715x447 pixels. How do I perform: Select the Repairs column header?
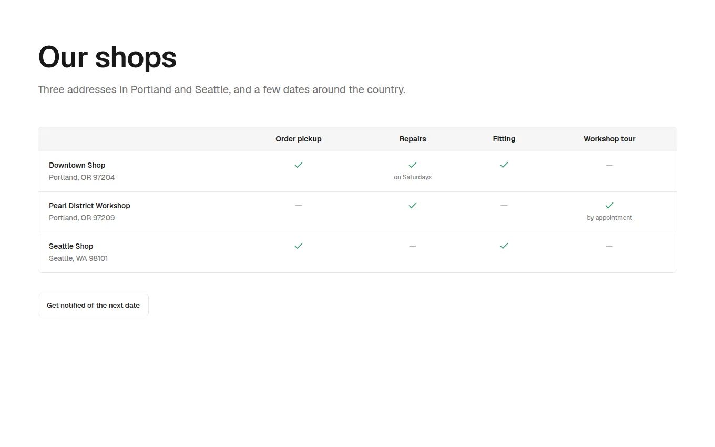(x=413, y=139)
